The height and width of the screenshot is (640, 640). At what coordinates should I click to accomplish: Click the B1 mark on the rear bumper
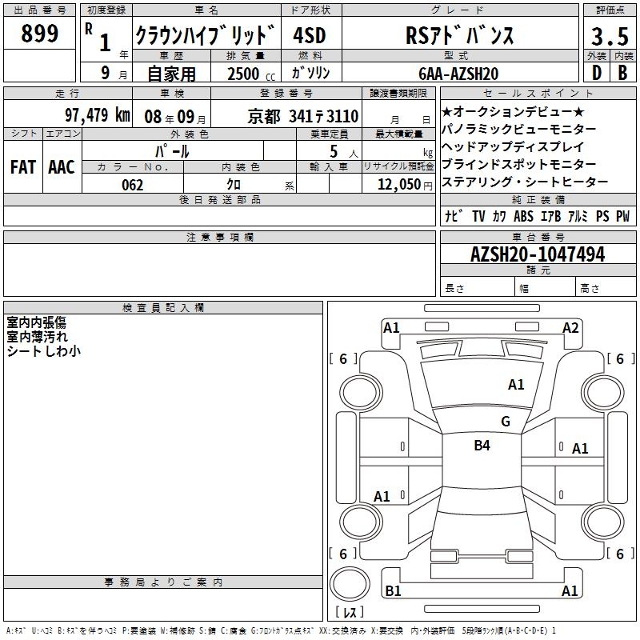pos(393,591)
